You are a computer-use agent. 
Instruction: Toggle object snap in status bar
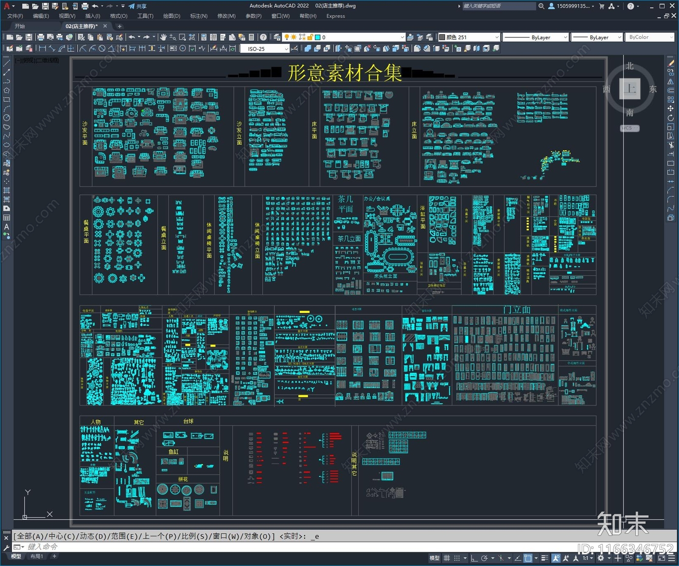click(527, 558)
